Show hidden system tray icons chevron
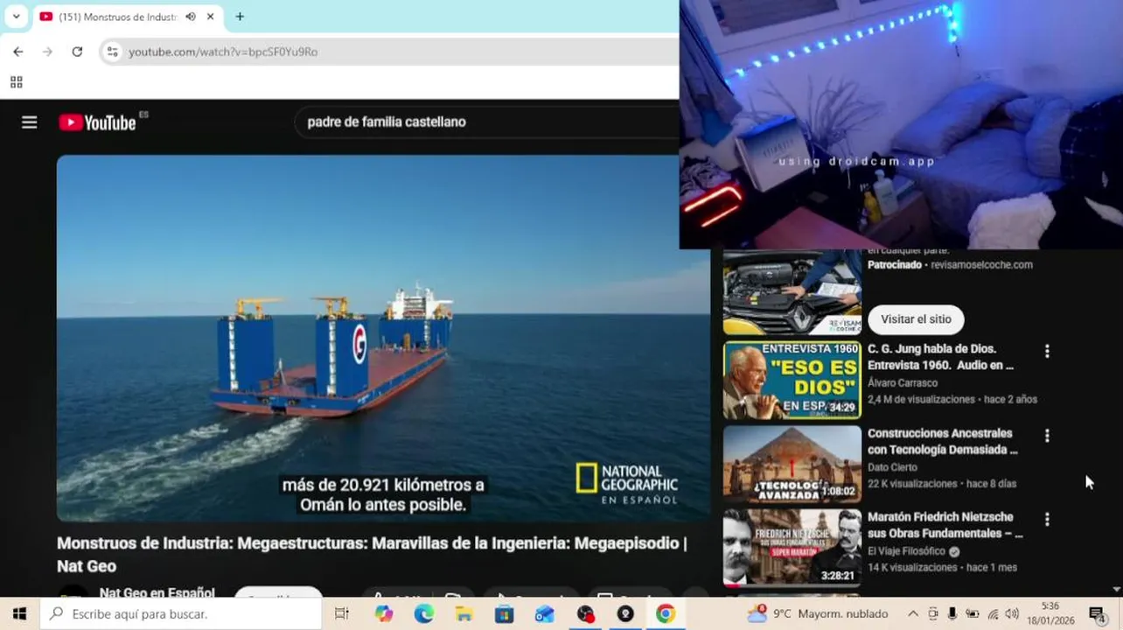This screenshot has height=630, width=1123. (913, 614)
